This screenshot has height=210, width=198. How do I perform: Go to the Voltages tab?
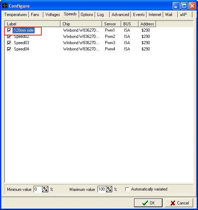click(x=52, y=15)
